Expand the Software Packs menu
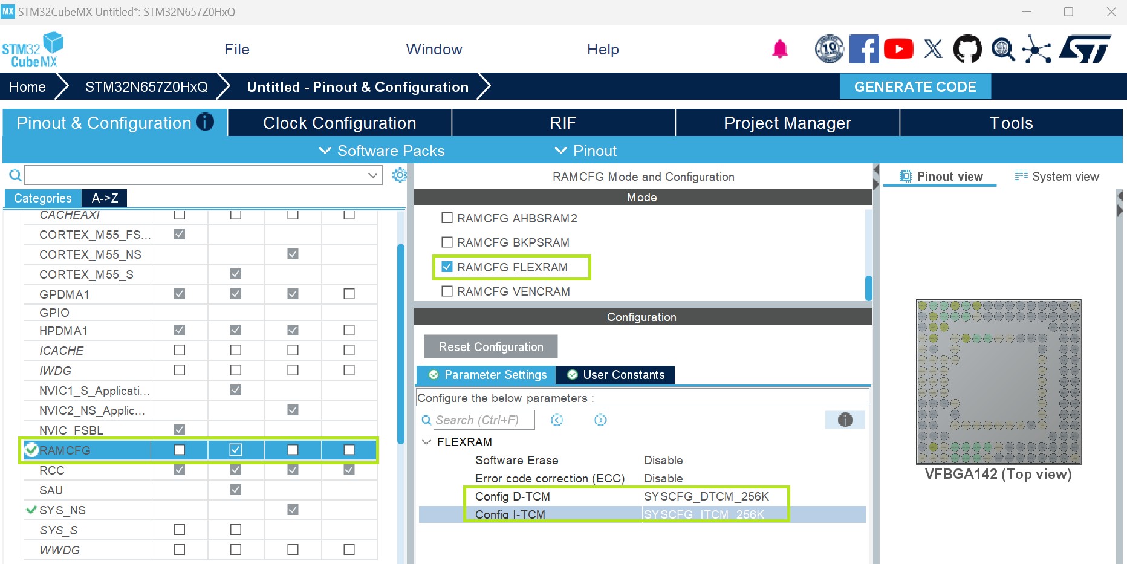Viewport: 1127px width, 564px height. coord(382,151)
